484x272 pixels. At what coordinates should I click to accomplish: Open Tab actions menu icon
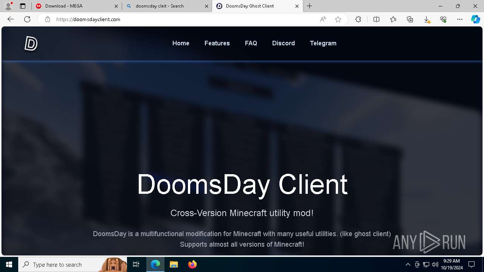23,6
